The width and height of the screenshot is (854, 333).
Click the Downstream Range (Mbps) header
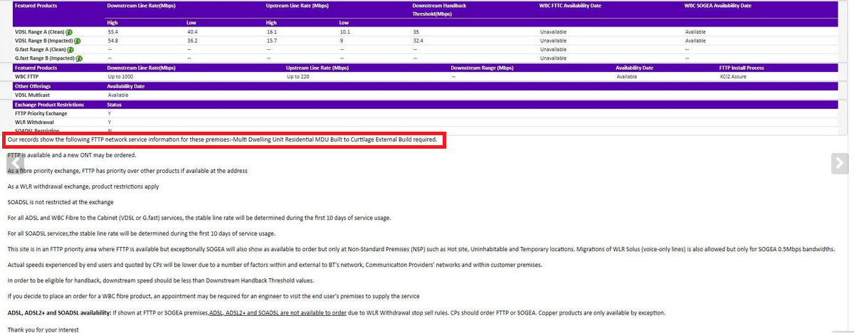tap(482, 68)
